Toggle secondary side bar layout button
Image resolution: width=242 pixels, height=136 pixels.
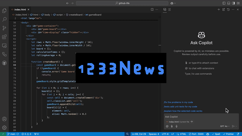click(234, 3)
